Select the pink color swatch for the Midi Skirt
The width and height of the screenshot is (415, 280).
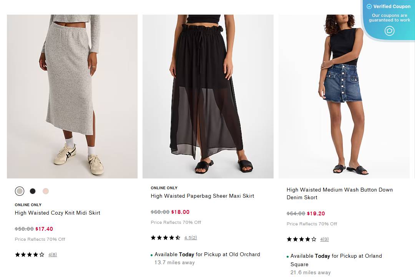pyautogui.click(x=46, y=191)
